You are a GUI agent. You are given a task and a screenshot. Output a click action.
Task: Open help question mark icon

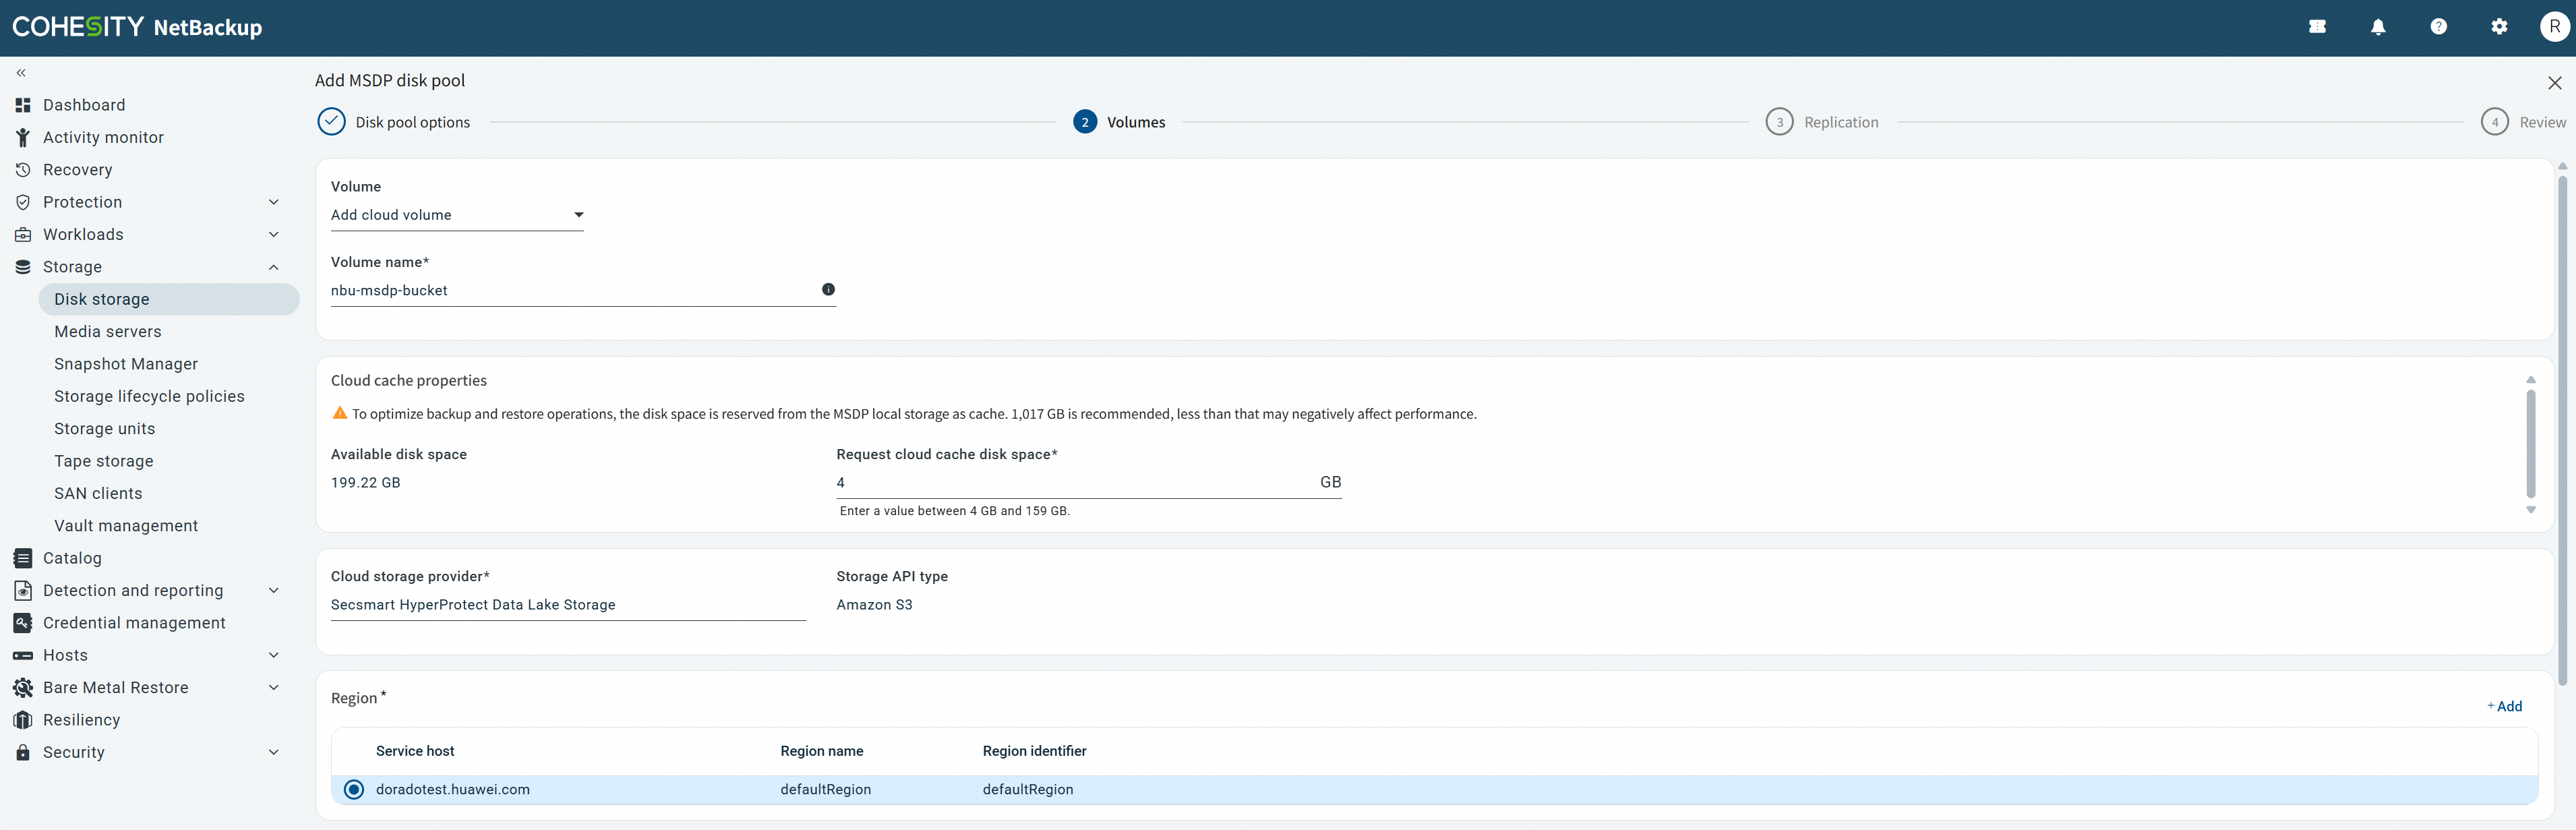[2439, 27]
